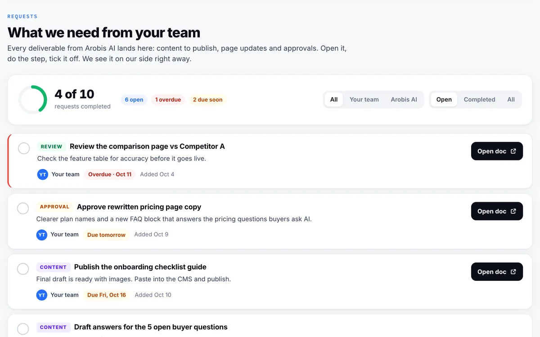Screen dimensions: 540x337
Task: Open 'Draft answers for the 5 open buyer questions'
Action: point(151,327)
